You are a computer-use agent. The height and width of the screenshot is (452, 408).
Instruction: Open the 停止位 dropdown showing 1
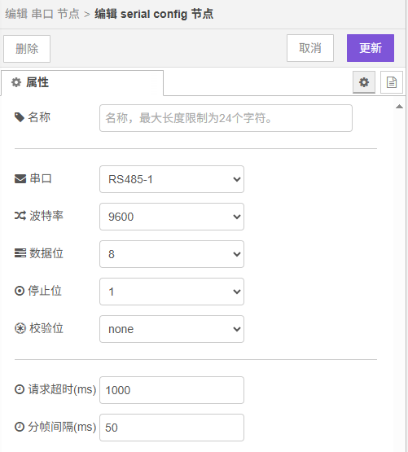point(172,292)
